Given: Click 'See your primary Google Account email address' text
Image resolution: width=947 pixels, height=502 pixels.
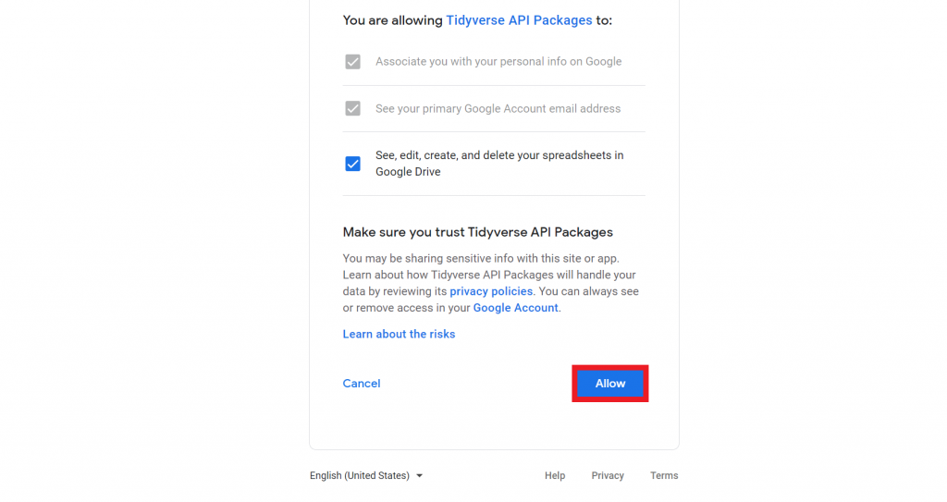Looking at the screenshot, I should coord(498,109).
